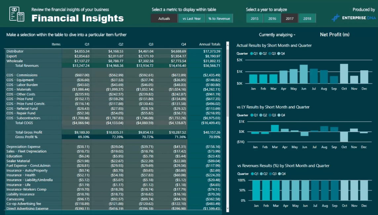Select Q4 legend dot in Actual Results chart
The width and height of the screenshot is (378, 215).
pos(279,54)
